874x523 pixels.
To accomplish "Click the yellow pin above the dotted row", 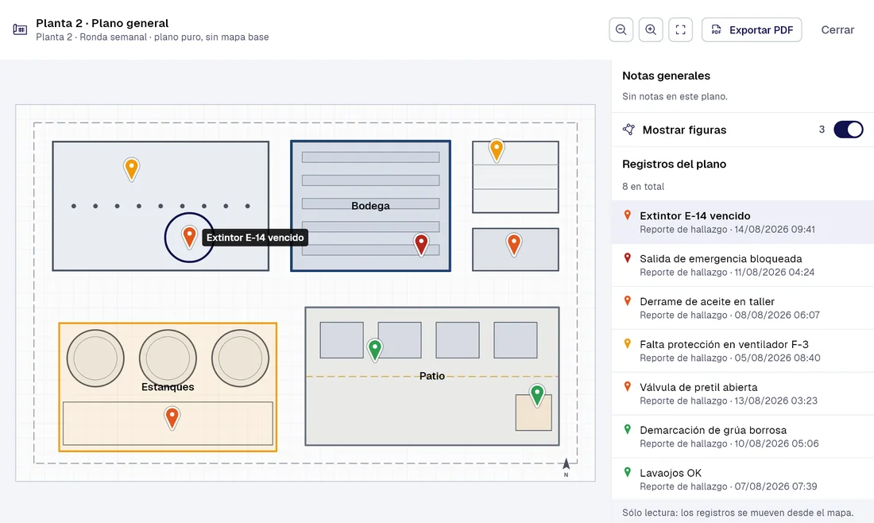I will point(132,169).
